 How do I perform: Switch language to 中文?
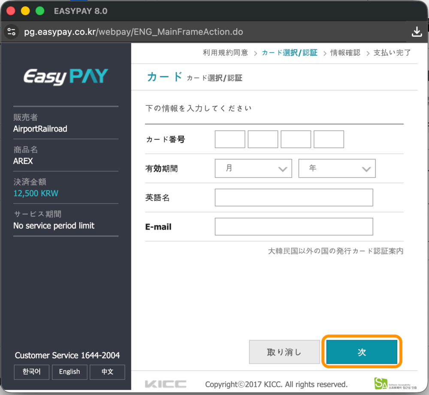pyautogui.click(x=107, y=372)
